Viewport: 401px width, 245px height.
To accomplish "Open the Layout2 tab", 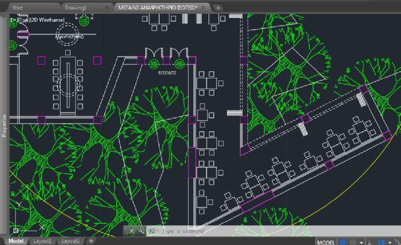I will (x=71, y=241).
